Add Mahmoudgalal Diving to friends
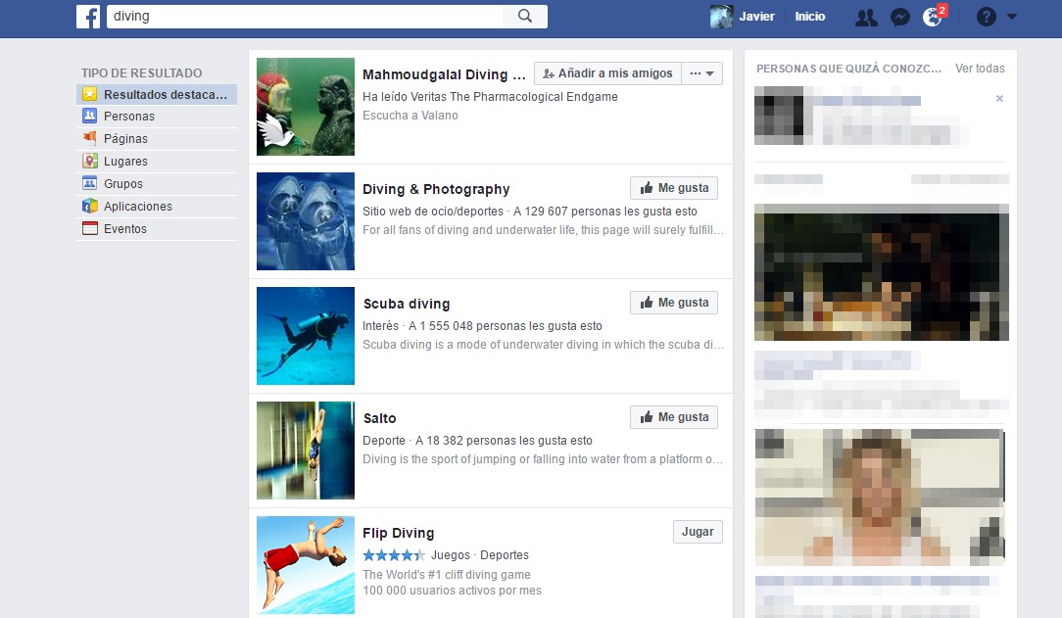Viewport: 1062px width, 618px height. [607, 73]
